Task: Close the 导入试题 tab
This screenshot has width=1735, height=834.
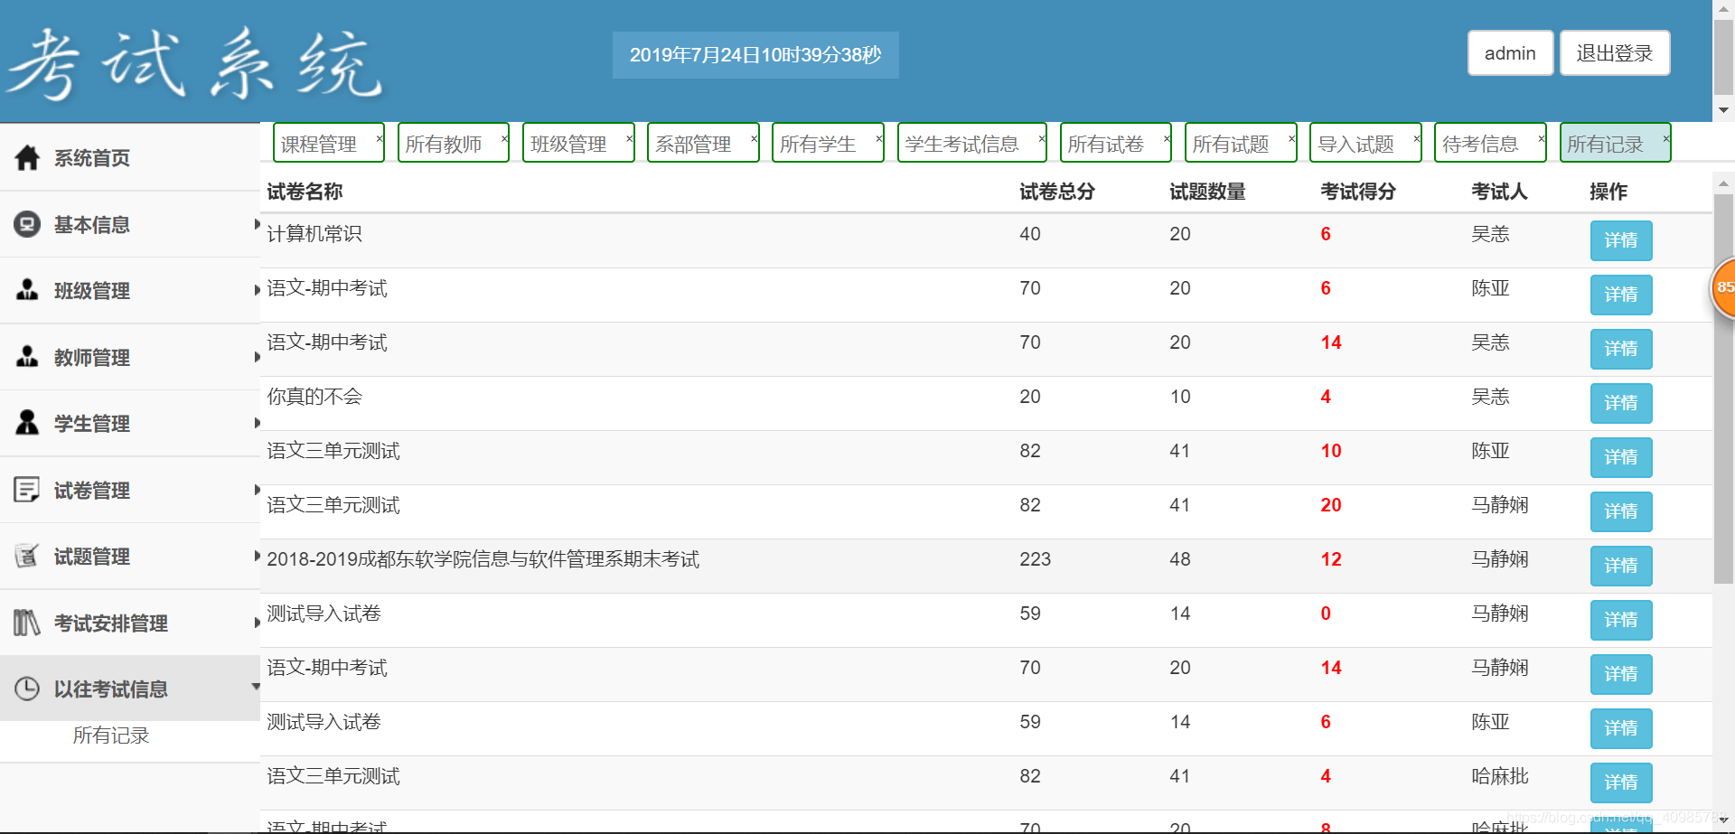Action: point(1416,138)
